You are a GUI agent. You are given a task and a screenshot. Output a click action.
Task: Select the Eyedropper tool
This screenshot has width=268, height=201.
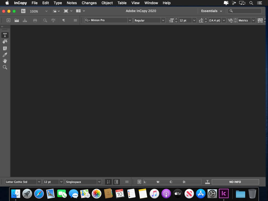pos(5,55)
